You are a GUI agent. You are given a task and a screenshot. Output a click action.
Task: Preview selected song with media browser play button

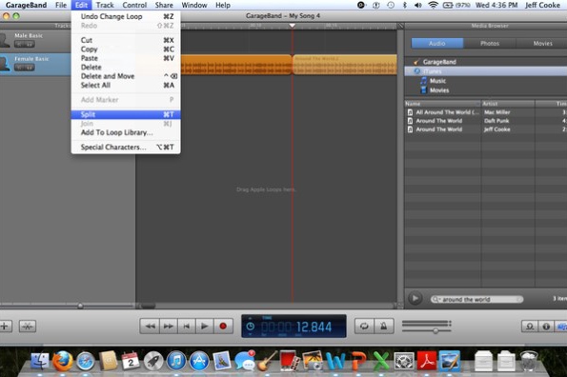pos(415,299)
